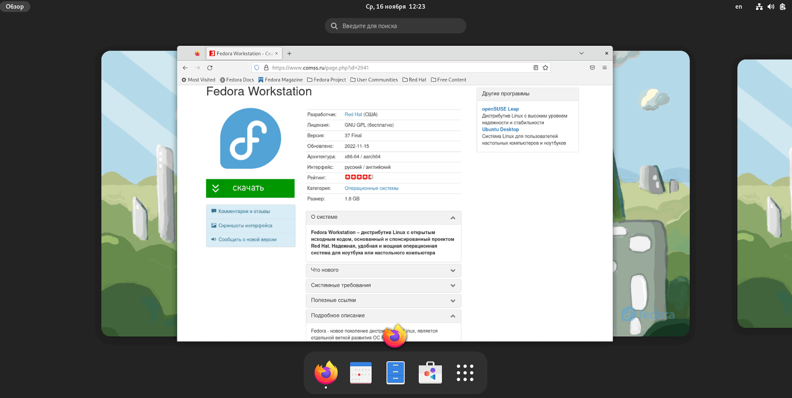Show the applications grid

[465, 373]
